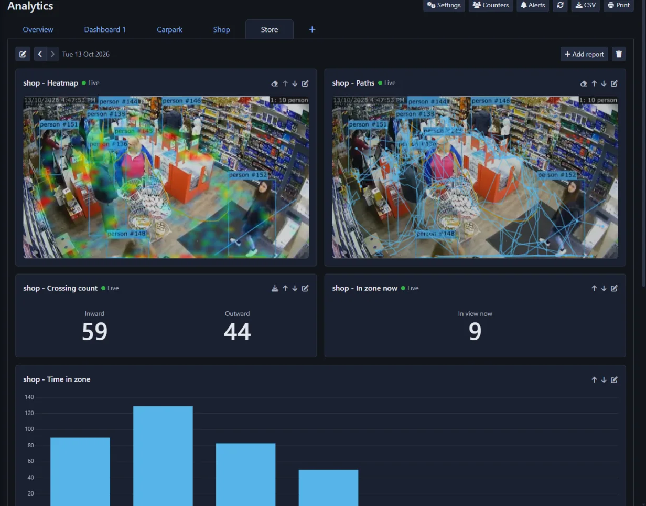Move In zone now report up
646x506 pixels.
coord(594,288)
